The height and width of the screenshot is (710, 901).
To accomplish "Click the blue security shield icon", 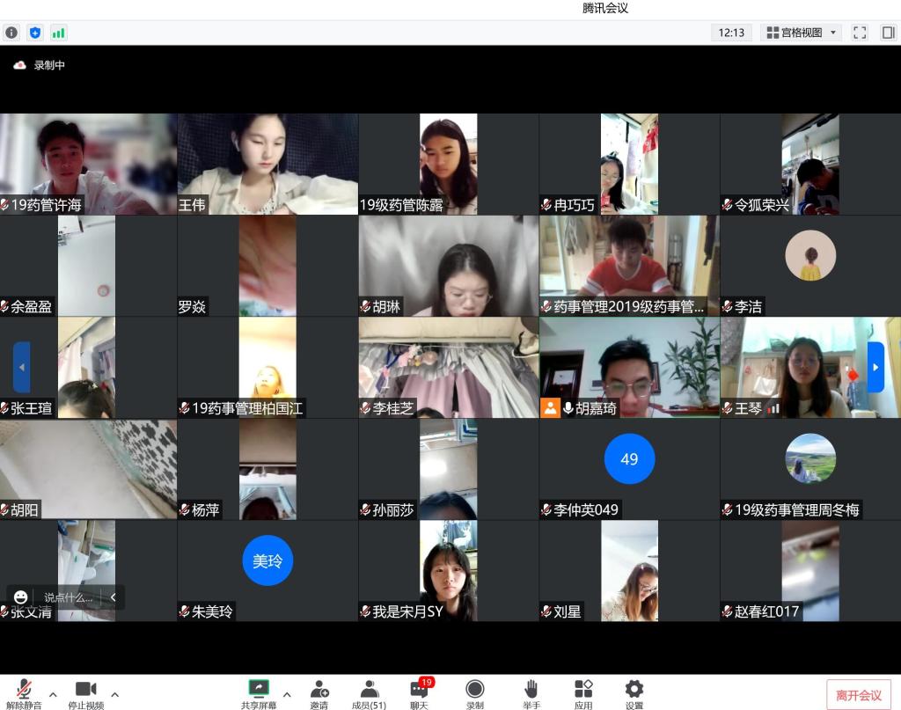I will (x=35, y=33).
